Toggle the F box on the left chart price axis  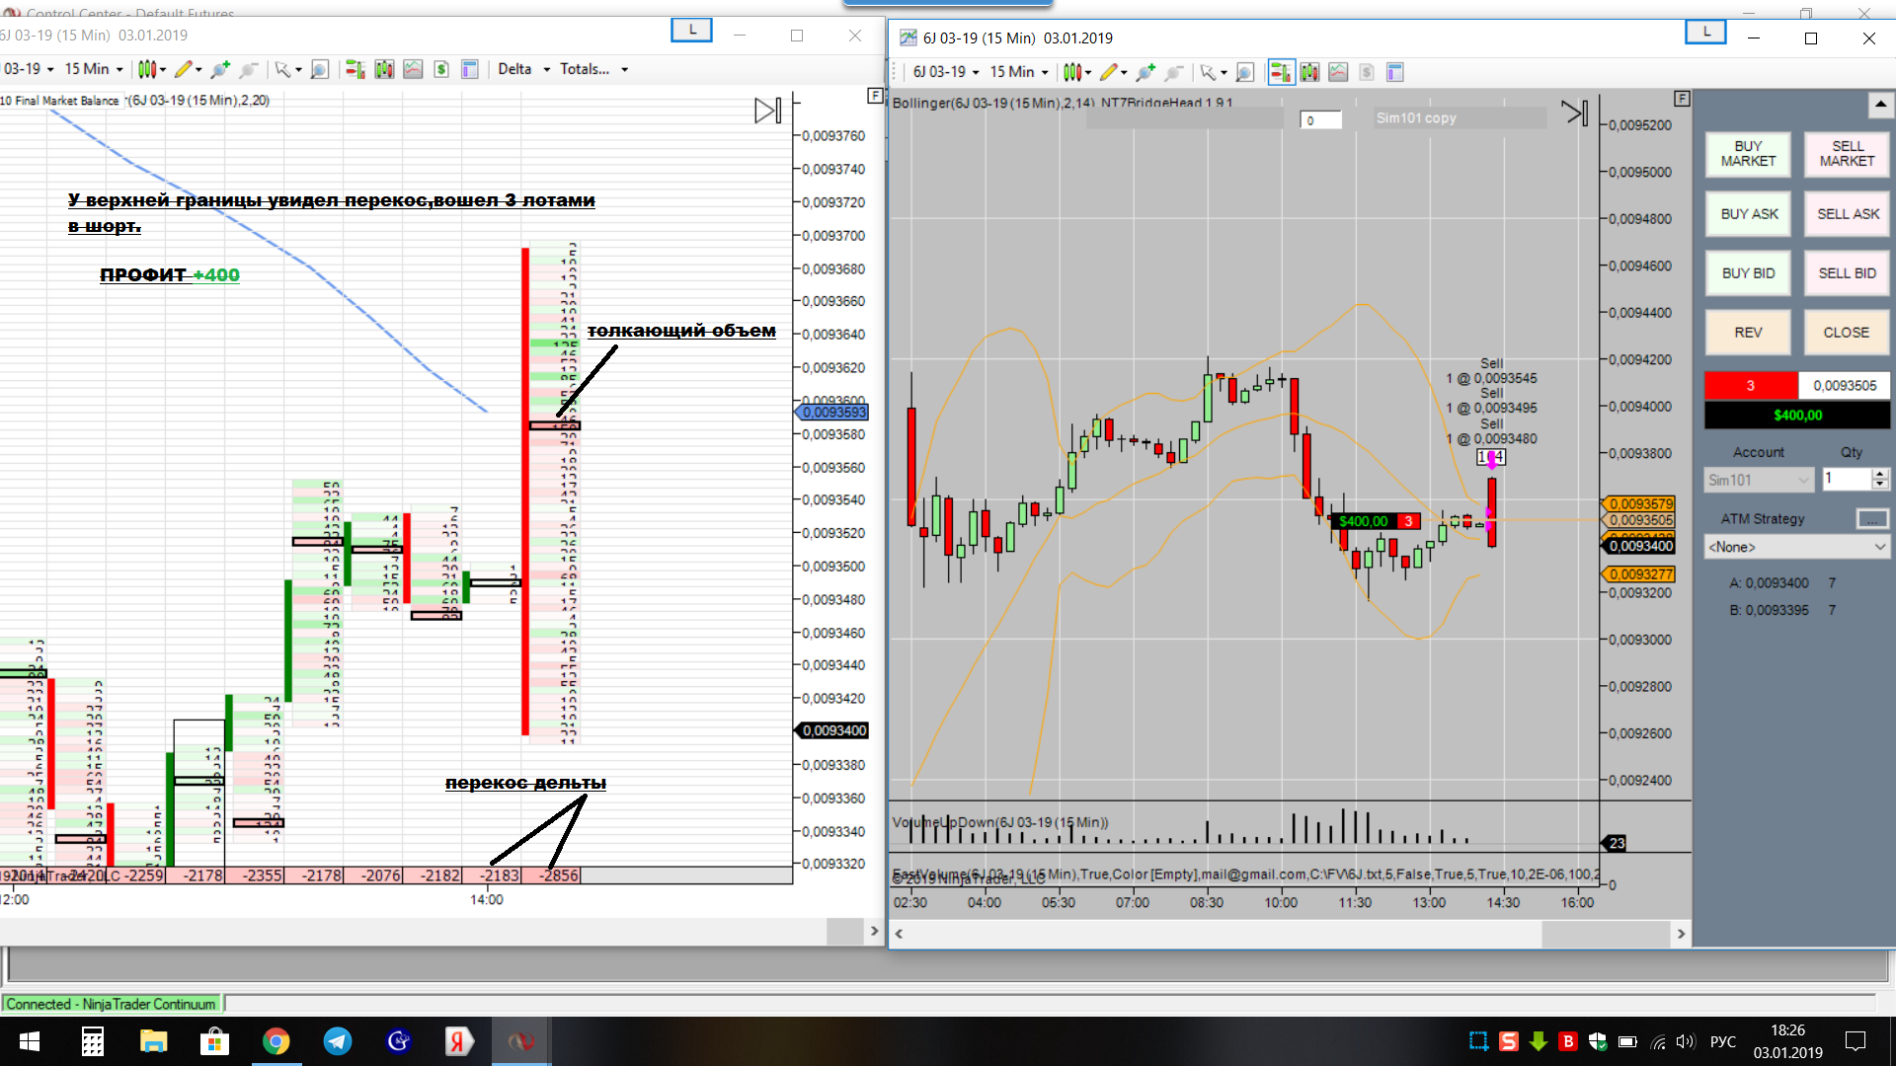coord(874,96)
